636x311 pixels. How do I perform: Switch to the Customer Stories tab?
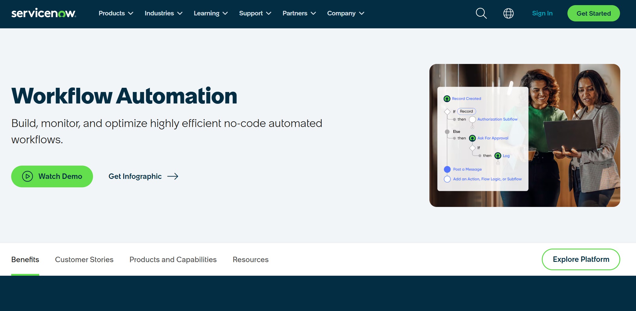(84, 259)
